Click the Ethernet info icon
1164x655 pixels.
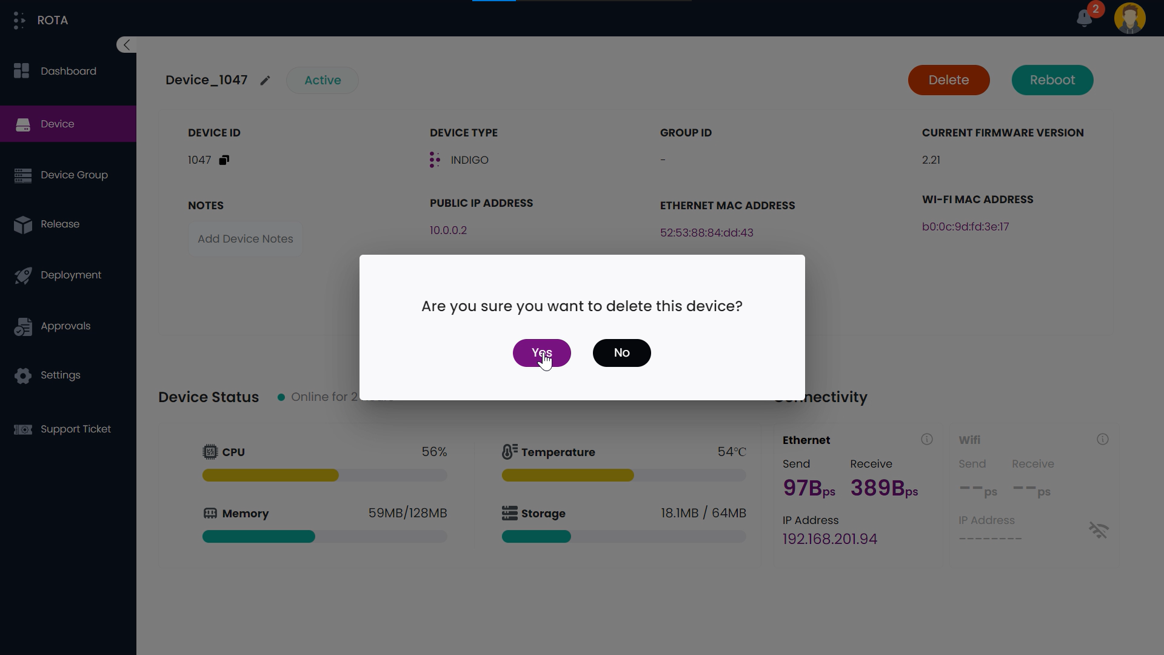tap(926, 440)
